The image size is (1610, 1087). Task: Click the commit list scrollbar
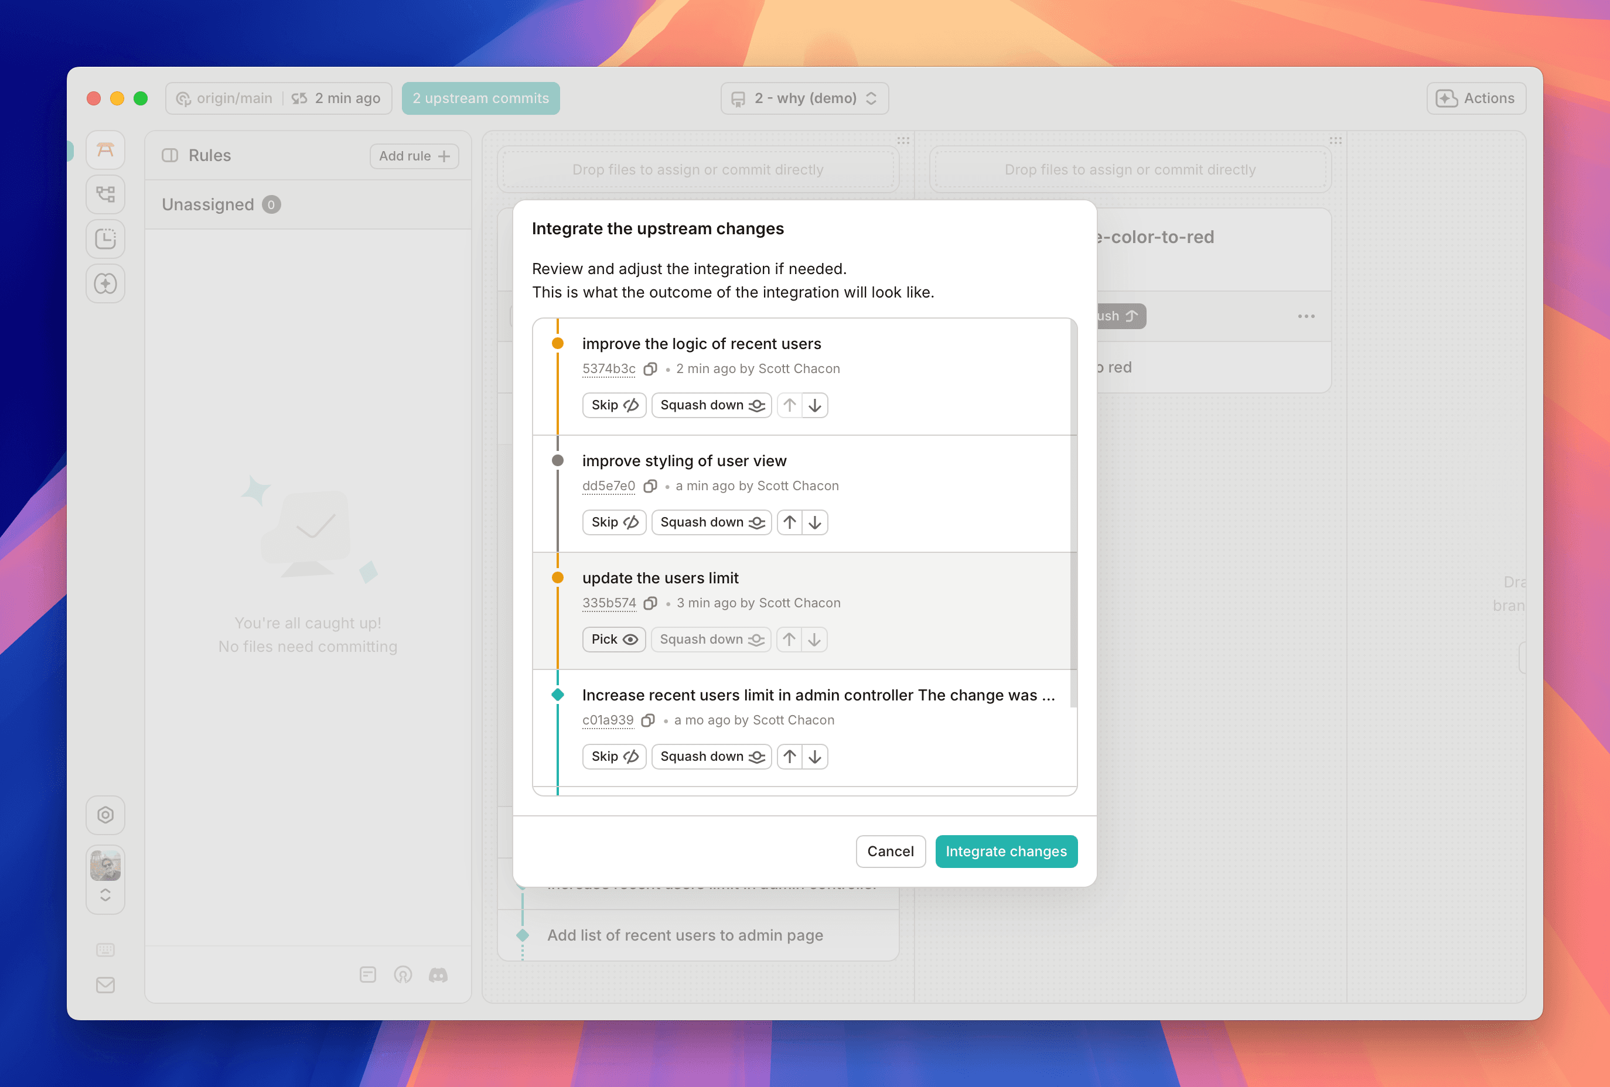coord(1073,512)
